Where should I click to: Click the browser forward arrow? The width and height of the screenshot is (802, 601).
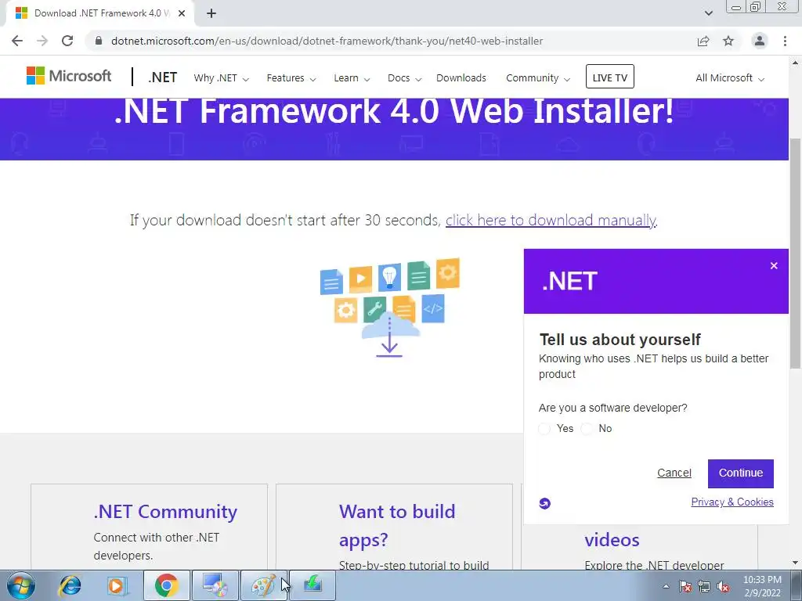click(x=42, y=41)
